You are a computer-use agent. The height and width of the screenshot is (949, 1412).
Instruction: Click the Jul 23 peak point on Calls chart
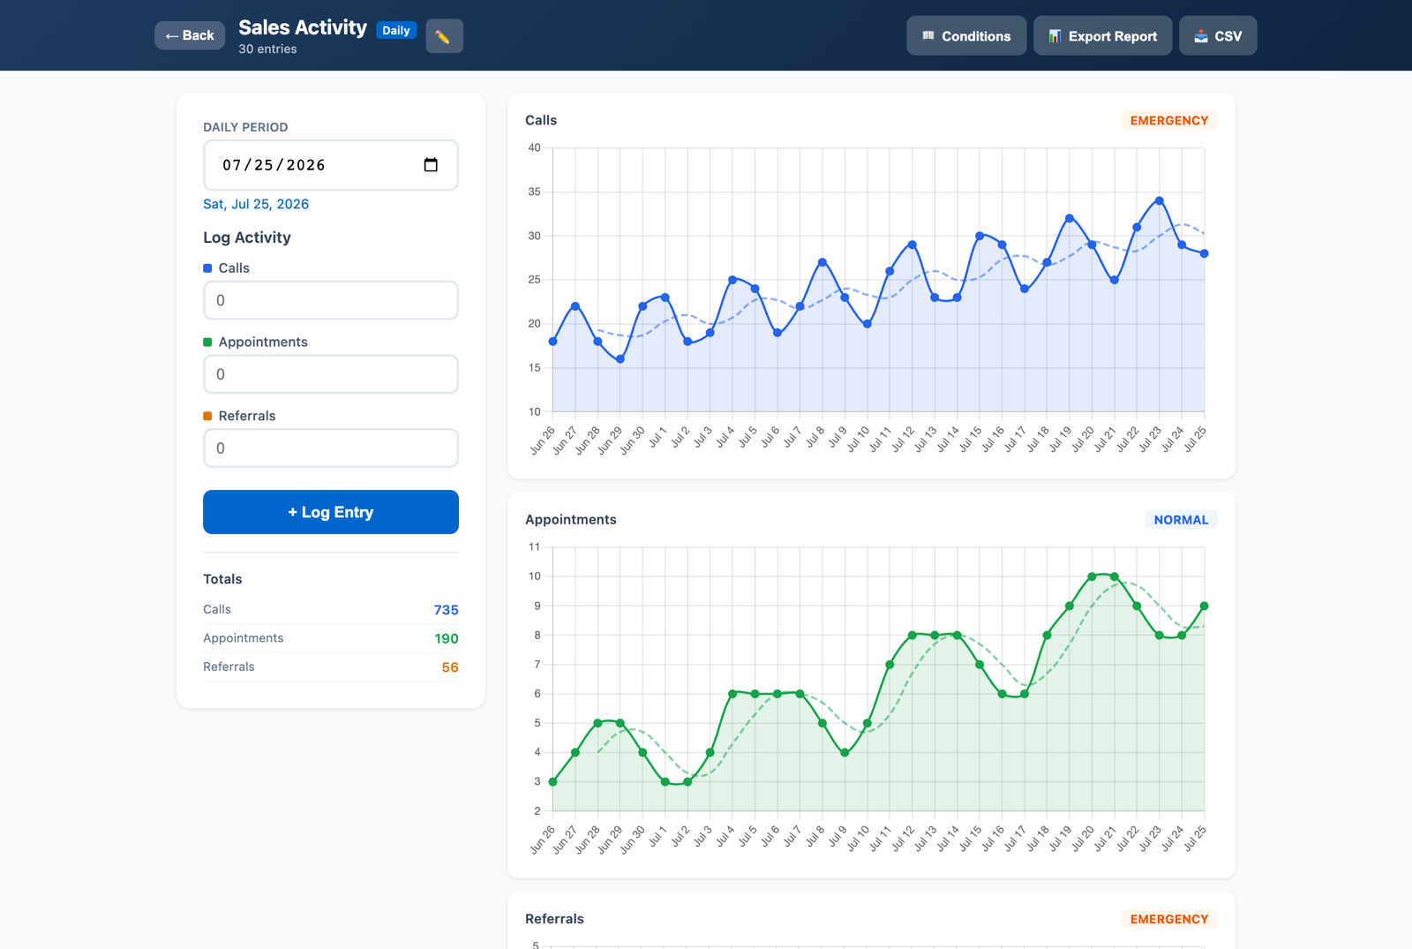[1160, 200]
